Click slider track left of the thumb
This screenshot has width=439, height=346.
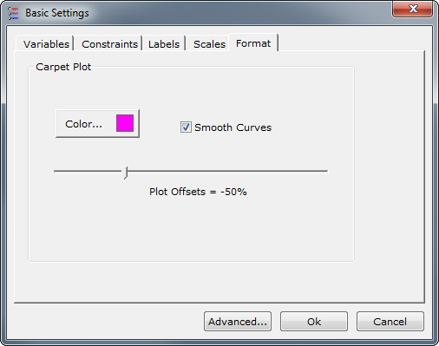[x=88, y=171]
